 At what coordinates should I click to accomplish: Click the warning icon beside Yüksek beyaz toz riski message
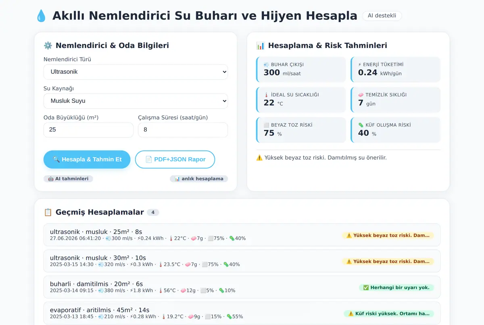(259, 158)
